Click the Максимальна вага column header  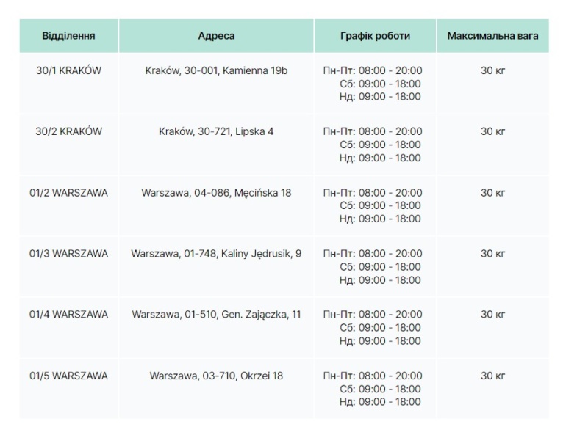point(492,36)
